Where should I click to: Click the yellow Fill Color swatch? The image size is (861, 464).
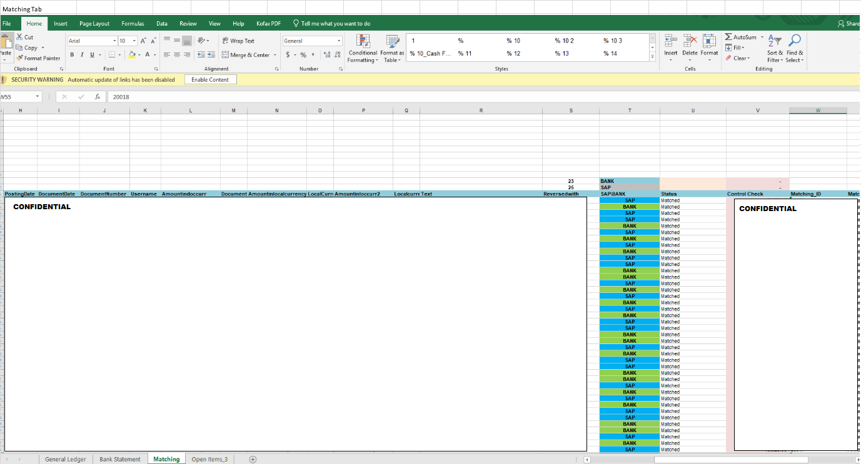(x=132, y=55)
